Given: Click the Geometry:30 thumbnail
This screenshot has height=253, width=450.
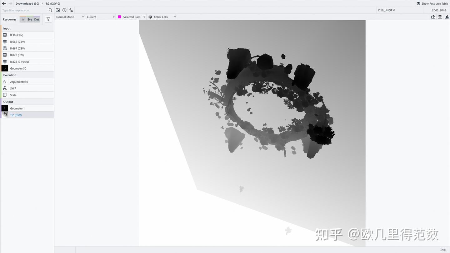Looking at the screenshot, I should [x=5, y=68].
